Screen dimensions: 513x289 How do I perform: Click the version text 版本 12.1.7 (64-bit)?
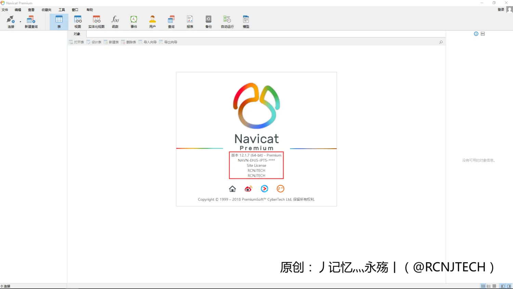tap(256, 155)
